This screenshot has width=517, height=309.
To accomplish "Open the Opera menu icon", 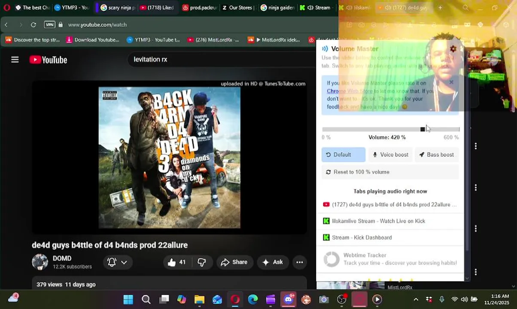I will click(7, 8).
